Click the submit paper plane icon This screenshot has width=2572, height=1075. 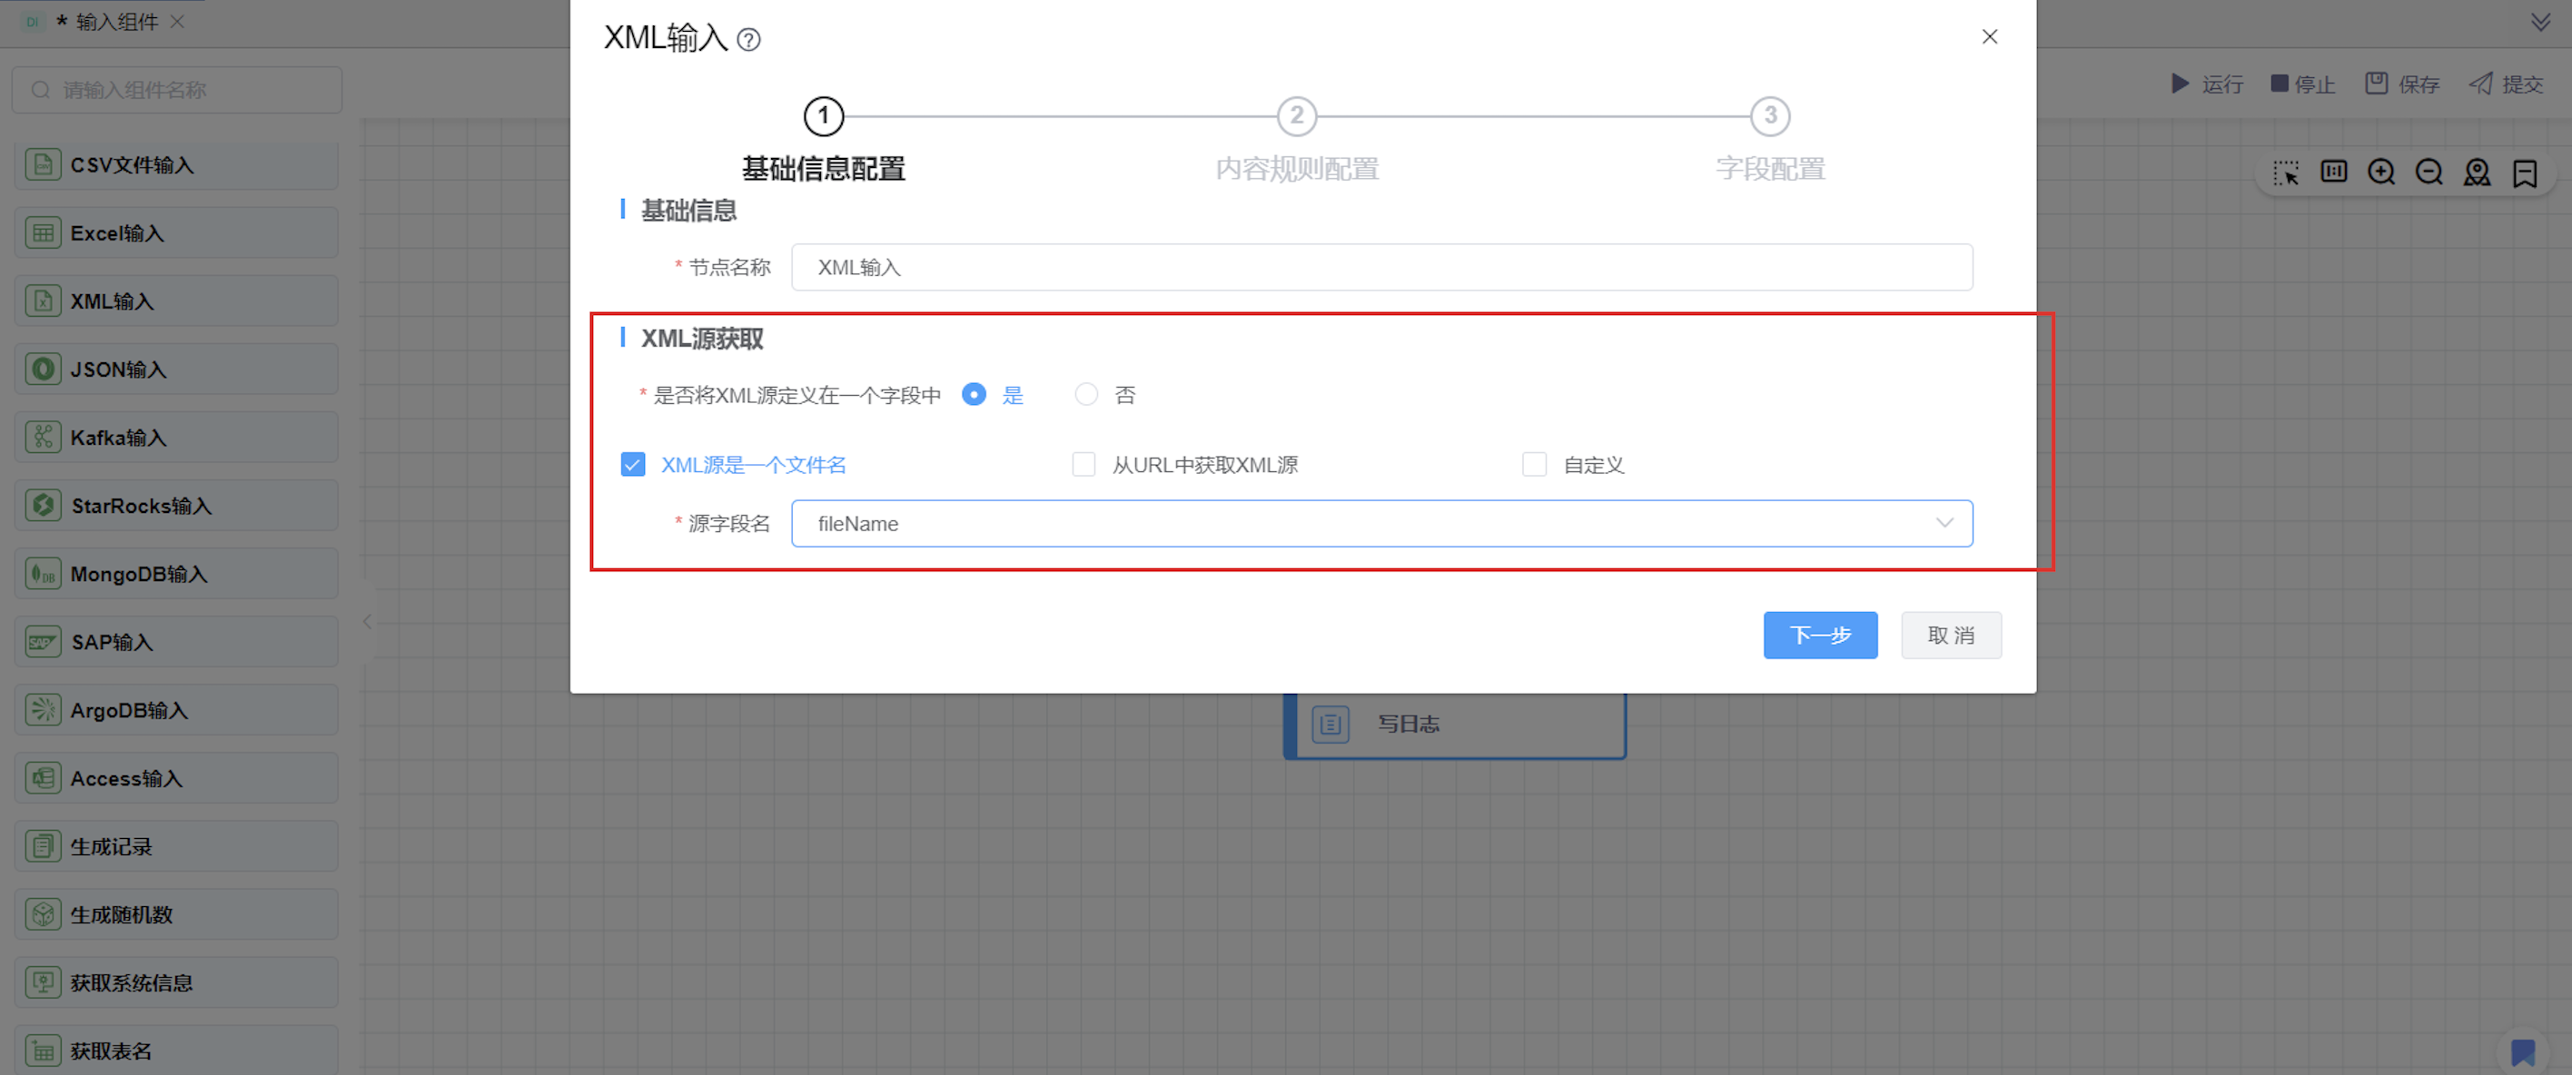pyautogui.click(x=2480, y=84)
